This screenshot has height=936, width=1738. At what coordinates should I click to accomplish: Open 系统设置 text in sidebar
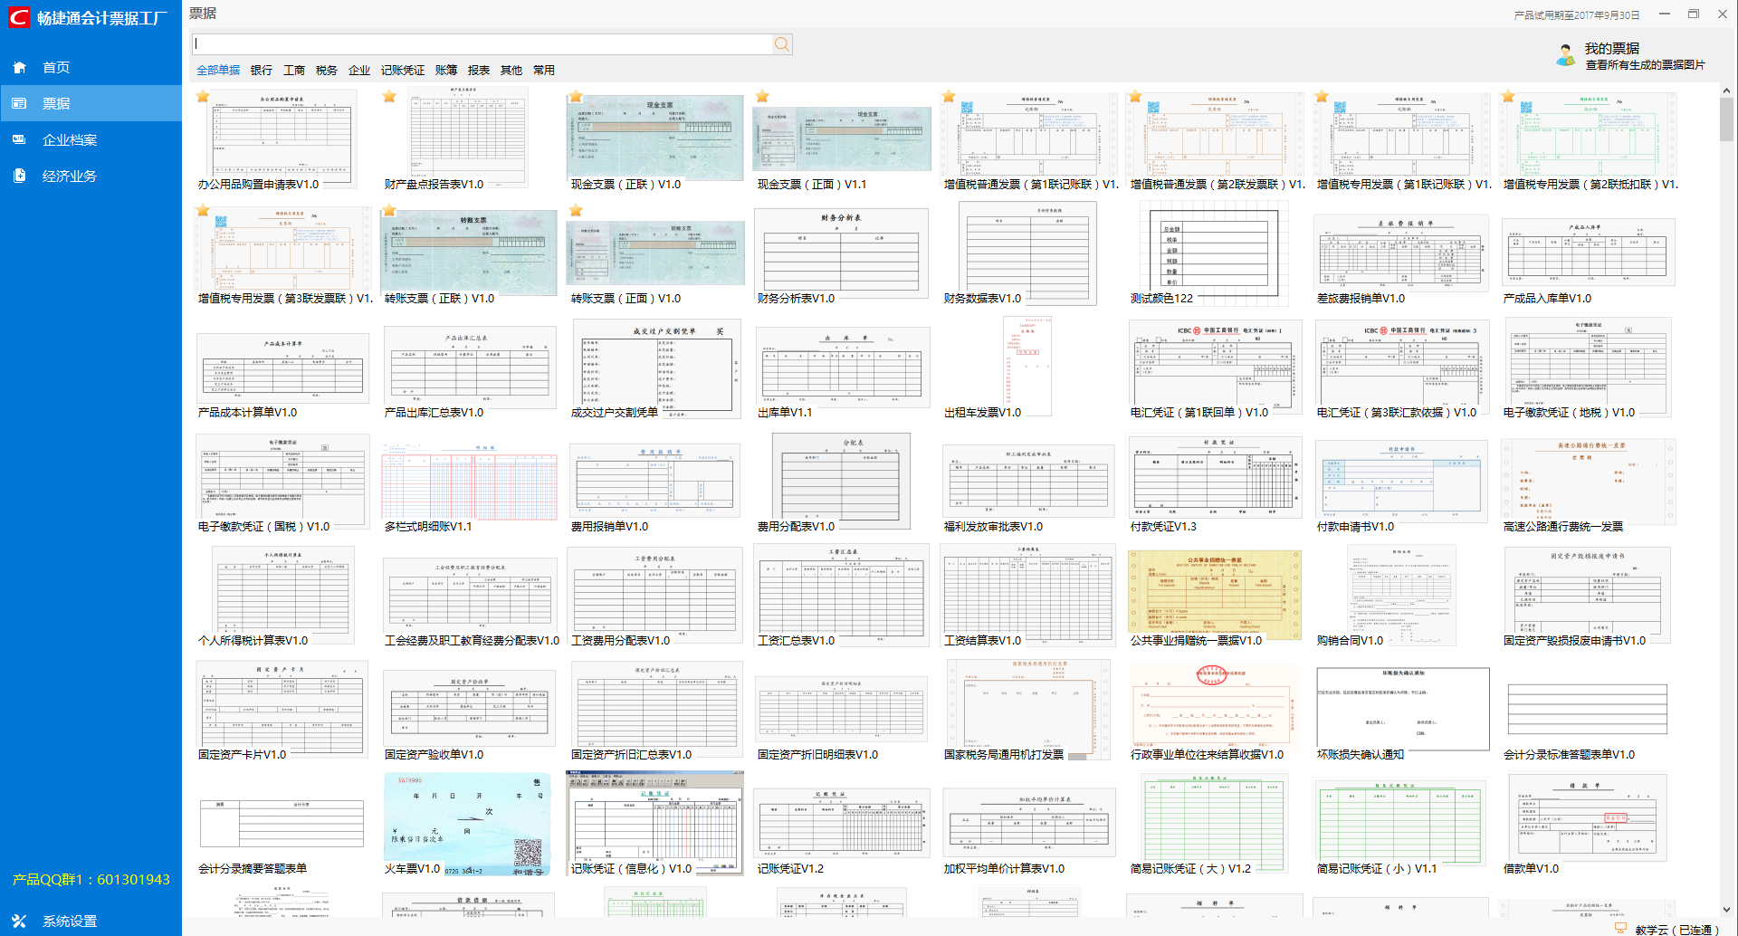click(70, 921)
